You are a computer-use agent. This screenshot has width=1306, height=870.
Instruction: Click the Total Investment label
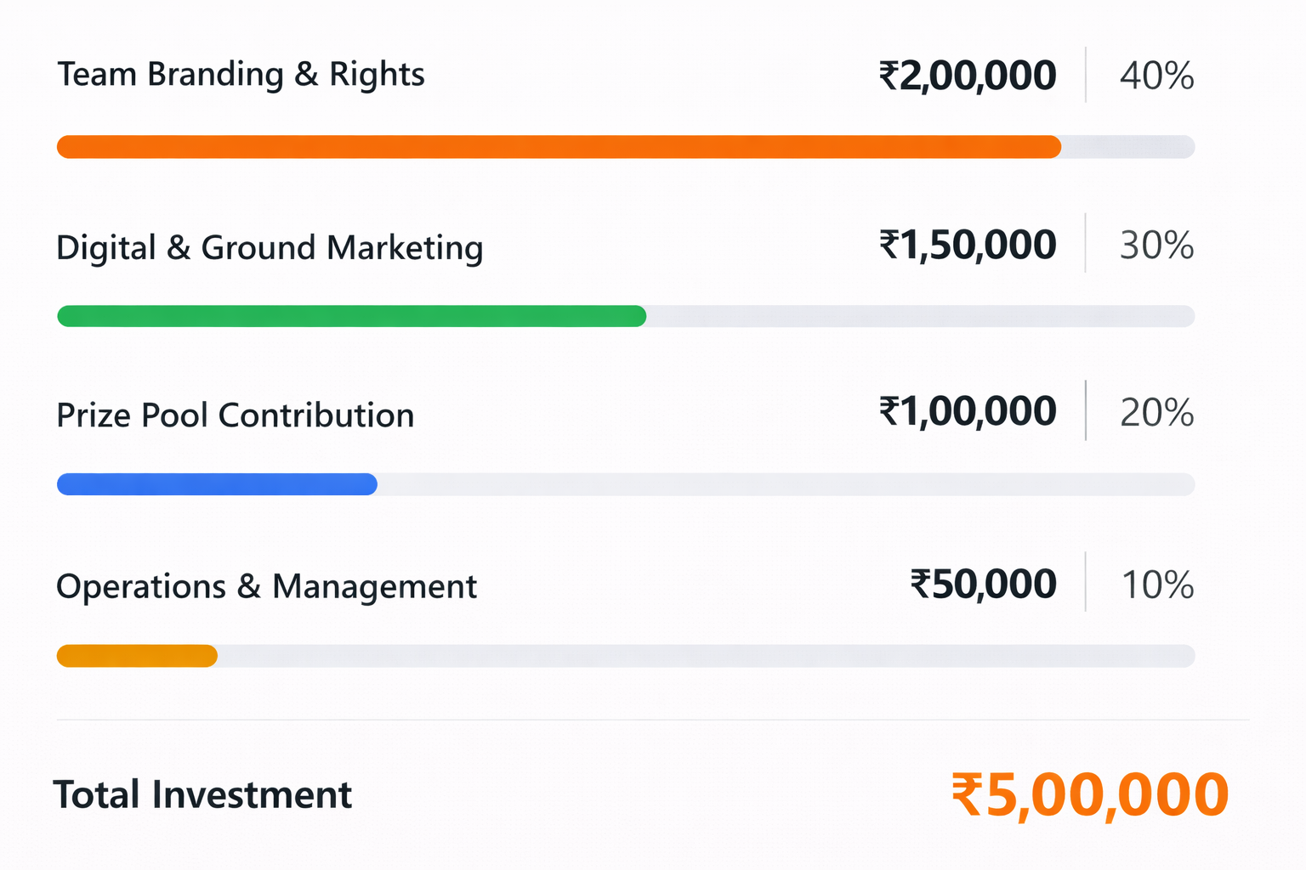pos(202,795)
